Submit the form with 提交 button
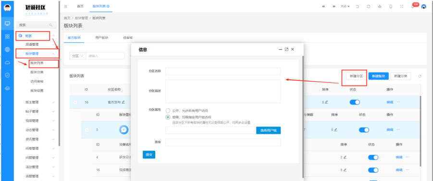 [x=149, y=155]
